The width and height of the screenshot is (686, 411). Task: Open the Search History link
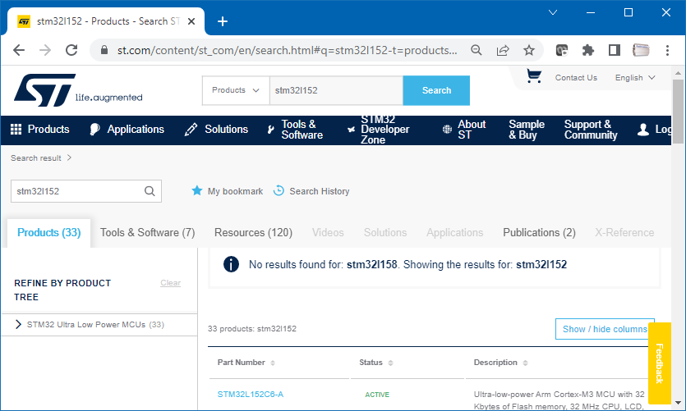[x=320, y=191]
